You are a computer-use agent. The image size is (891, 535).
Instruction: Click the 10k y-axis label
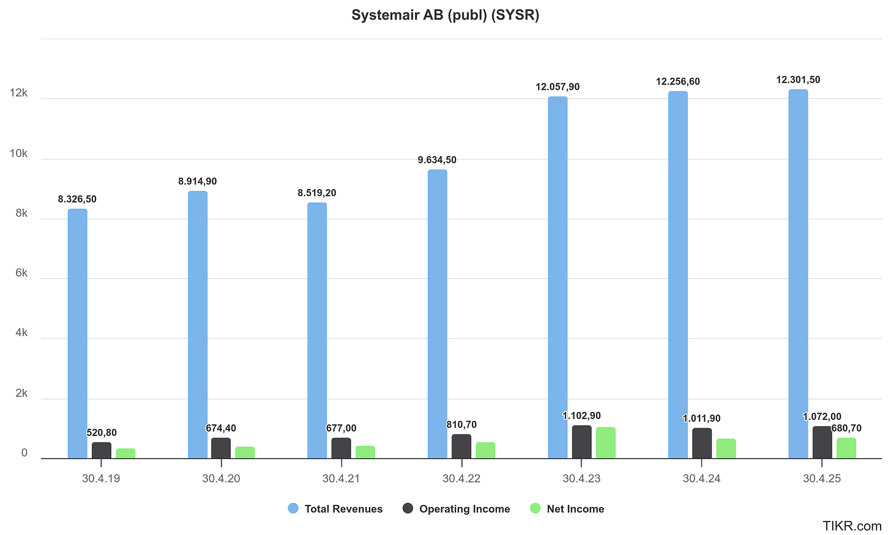click(18, 154)
